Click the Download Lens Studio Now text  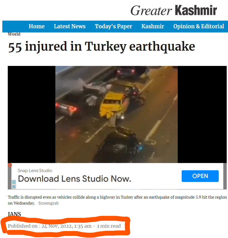coord(75,179)
